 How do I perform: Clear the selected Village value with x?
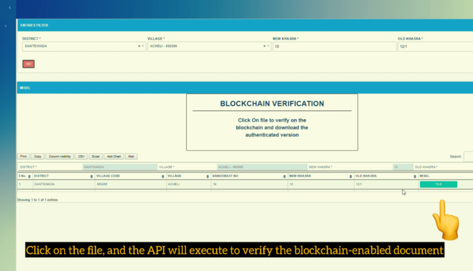tap(264, 46)
